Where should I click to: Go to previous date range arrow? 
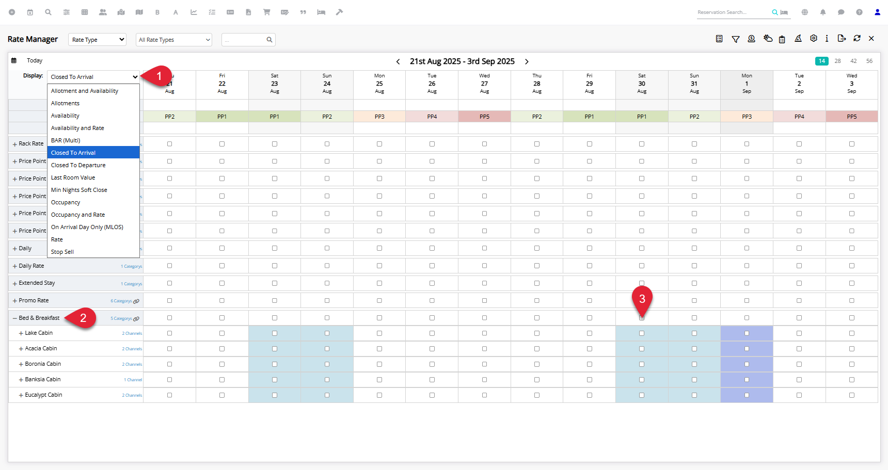[398, 61]
